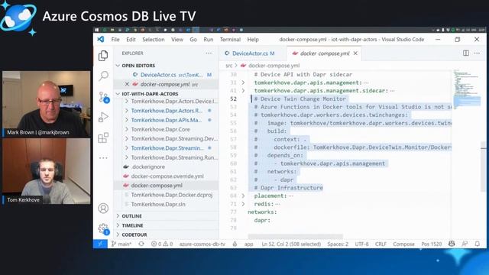Click the feedback icon in status bar

coord(465,244)
